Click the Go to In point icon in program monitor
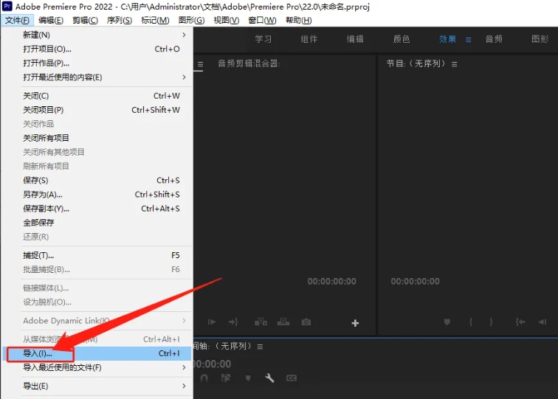The height and width of the screenshot is (399, 558). (520, 322)
